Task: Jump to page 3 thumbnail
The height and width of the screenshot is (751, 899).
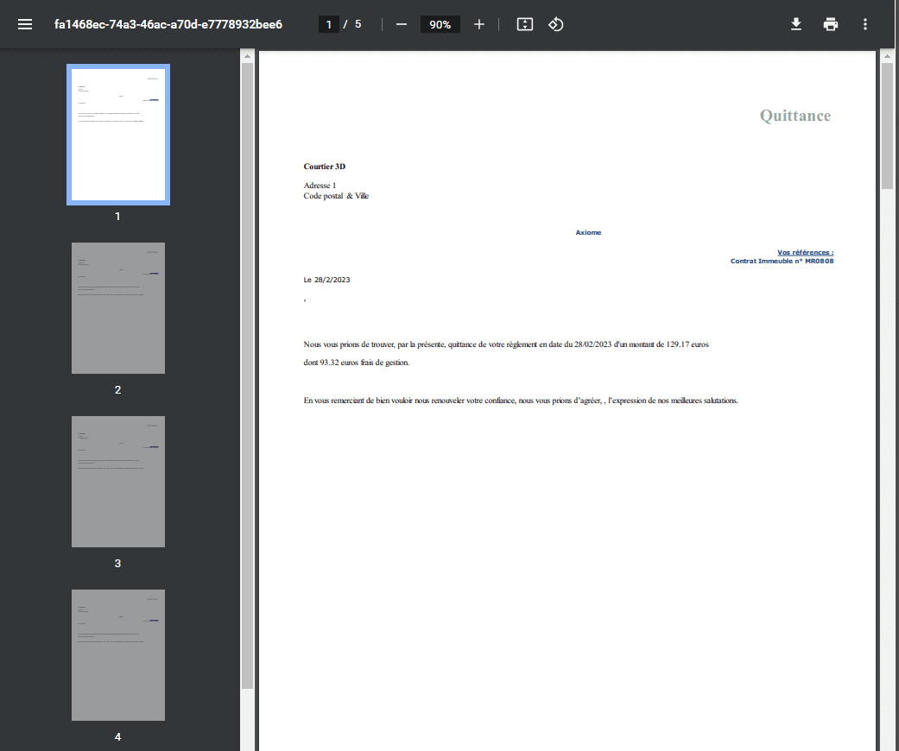Action: tap(118, 482)
